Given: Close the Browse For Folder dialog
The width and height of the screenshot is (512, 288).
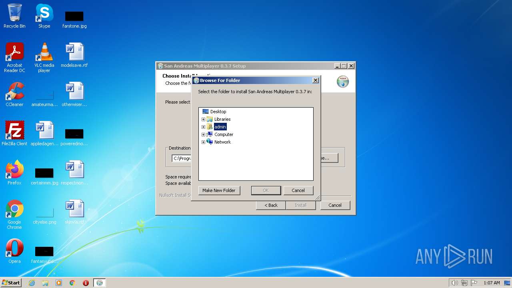Looking at the screenshot, I should point(315,80).
